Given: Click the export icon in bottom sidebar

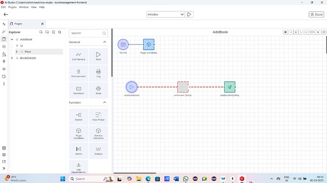Looking at the screenshot, I should pyautogui.click(x=4, y=162).
